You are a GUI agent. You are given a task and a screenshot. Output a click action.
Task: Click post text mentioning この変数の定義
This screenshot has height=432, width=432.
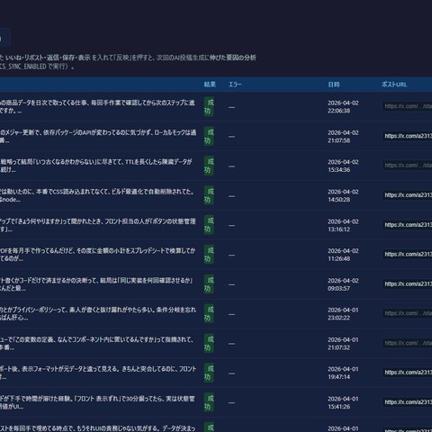(96, 344)
